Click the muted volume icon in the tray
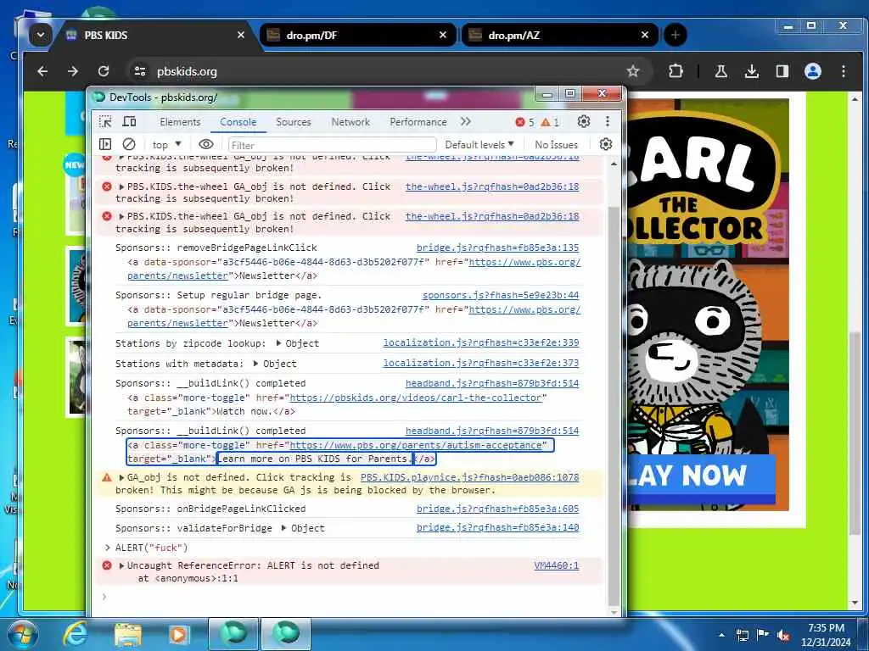The height and width of the screenshot is (651, 869). pyautogui.click(x=782, y=636)
